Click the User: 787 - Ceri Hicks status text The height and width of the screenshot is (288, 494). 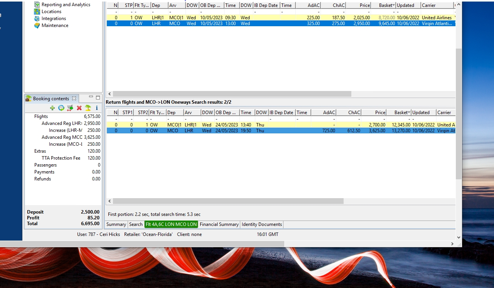coord(99,234)
